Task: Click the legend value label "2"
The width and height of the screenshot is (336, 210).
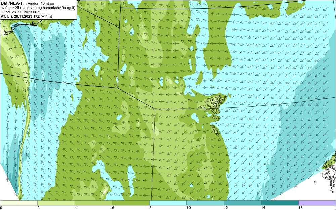Action: 38,208
